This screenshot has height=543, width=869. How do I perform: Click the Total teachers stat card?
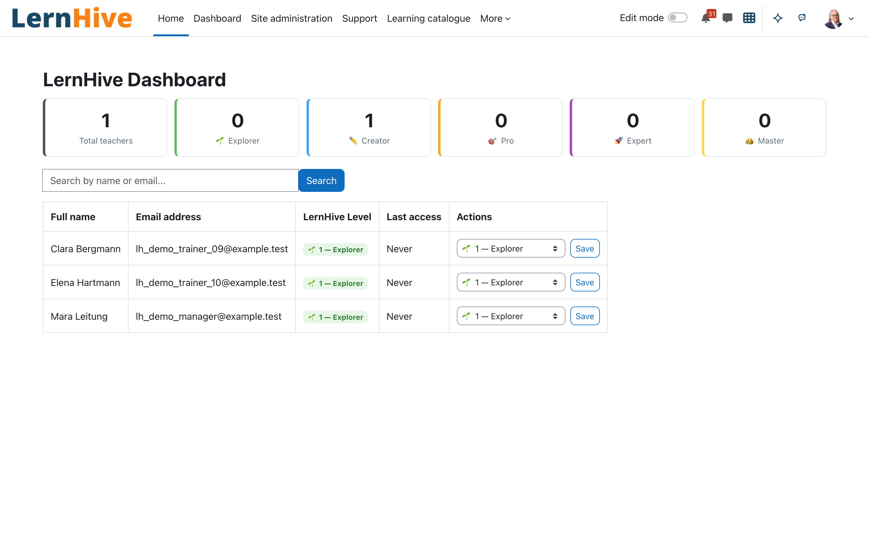105,128
